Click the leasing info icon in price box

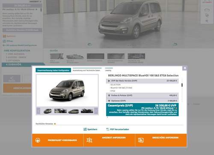[176, 108]
